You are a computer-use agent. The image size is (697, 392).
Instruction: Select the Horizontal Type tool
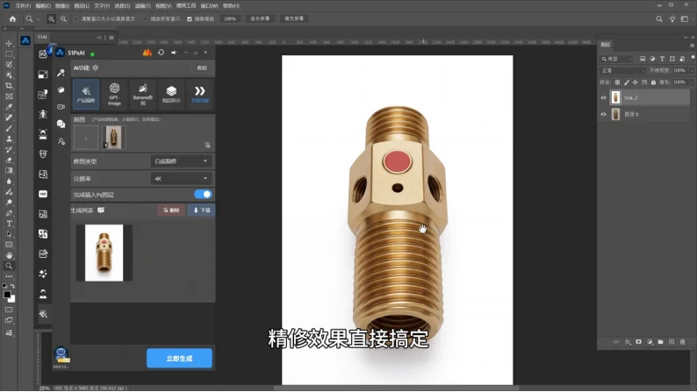coord(9,224)
